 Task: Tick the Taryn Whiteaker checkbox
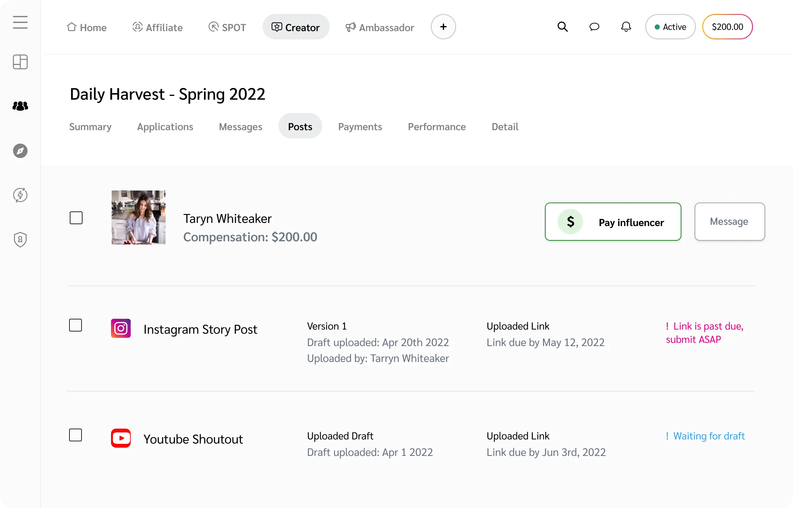pos(76,218)
